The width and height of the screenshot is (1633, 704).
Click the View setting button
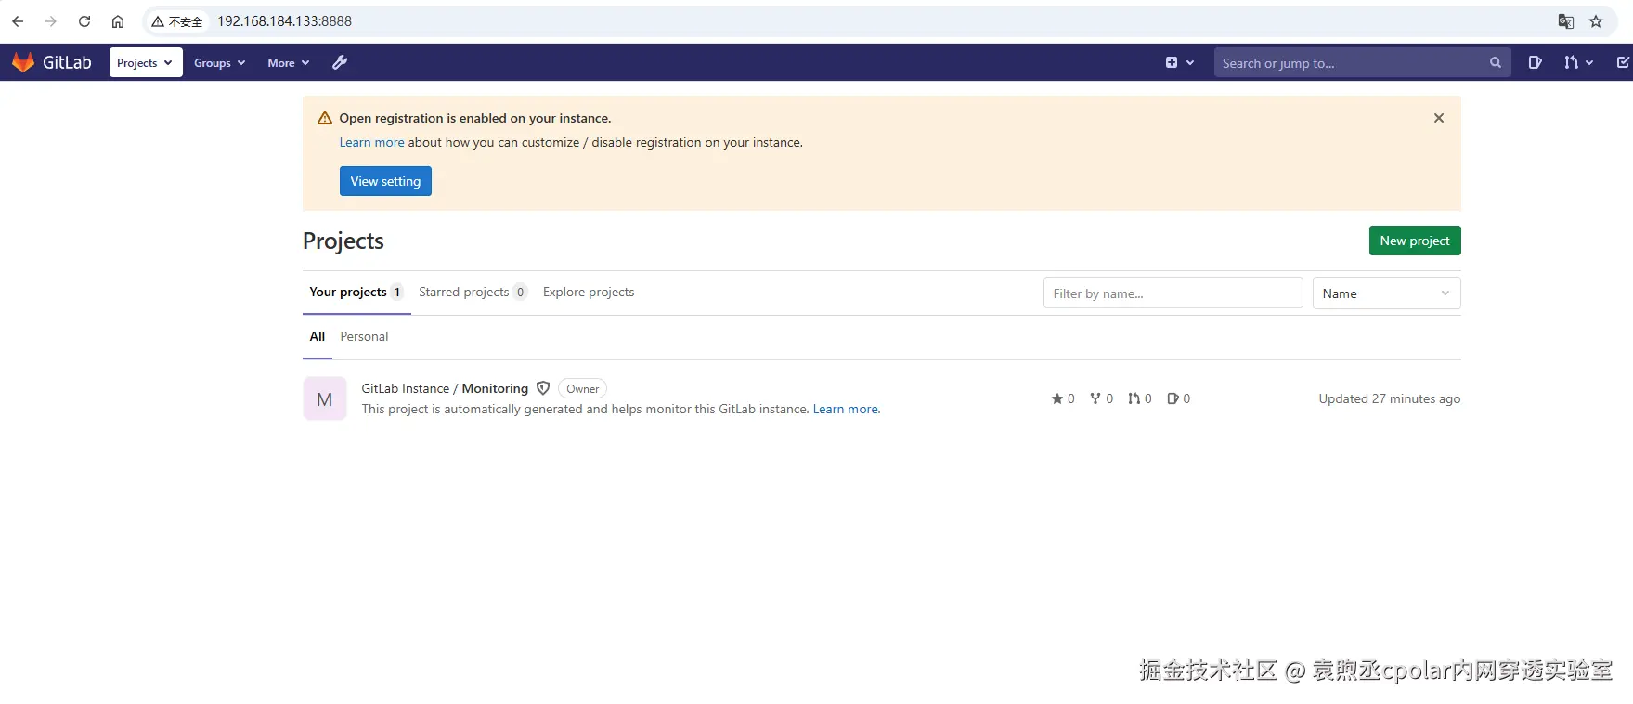click(x=385, y=181)
